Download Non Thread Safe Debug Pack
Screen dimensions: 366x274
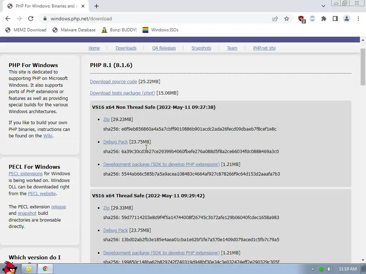(x=115, y=142)
